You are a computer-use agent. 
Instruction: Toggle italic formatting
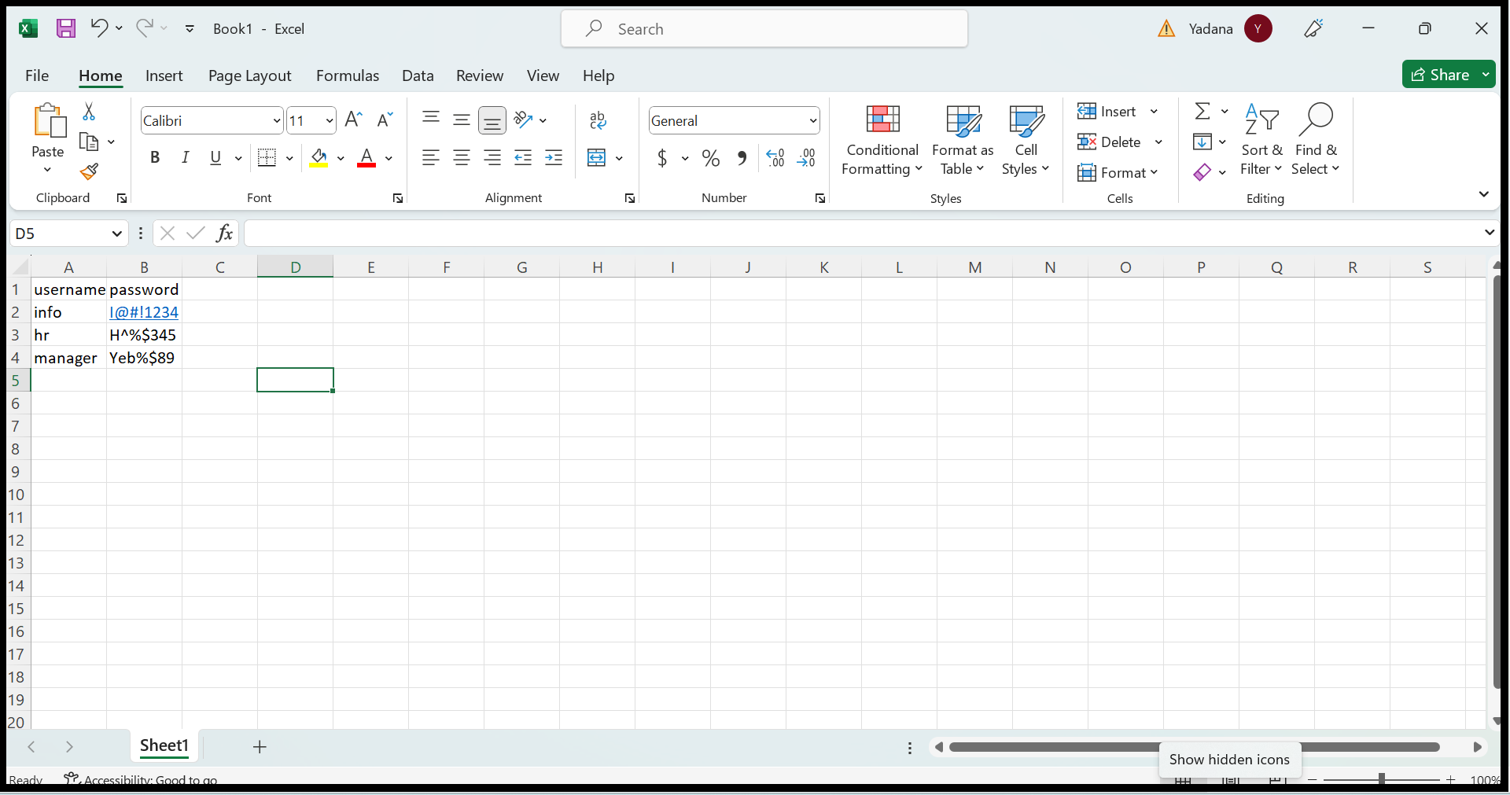186,157
